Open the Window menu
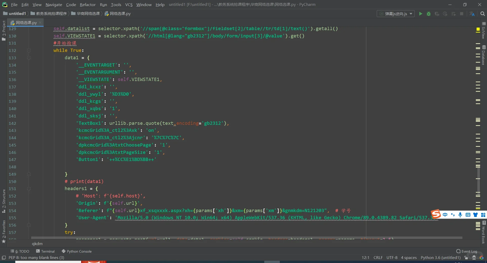The width and height of the screenshot is (487, 263). click(144, 5)
